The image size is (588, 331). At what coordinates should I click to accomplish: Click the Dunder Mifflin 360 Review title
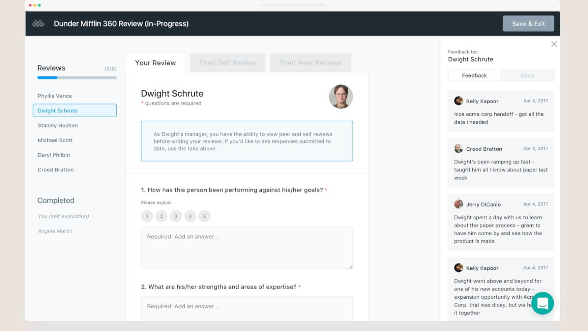pyautogui.click(x=121, y=23)
